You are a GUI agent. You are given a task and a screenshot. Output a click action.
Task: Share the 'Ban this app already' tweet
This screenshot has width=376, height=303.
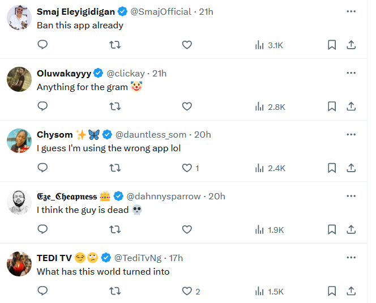click(x=351, y=45)
